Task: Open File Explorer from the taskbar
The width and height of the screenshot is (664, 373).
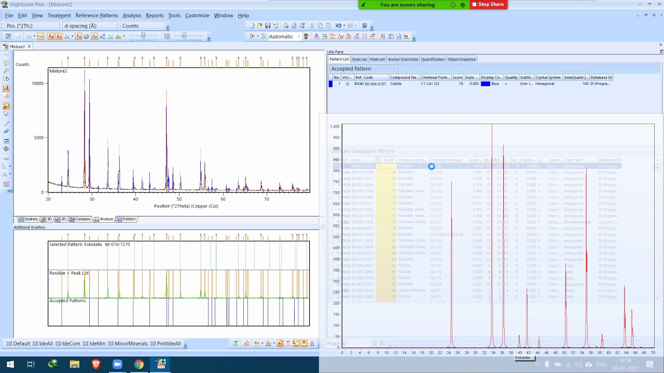Action: click(74, 364)
